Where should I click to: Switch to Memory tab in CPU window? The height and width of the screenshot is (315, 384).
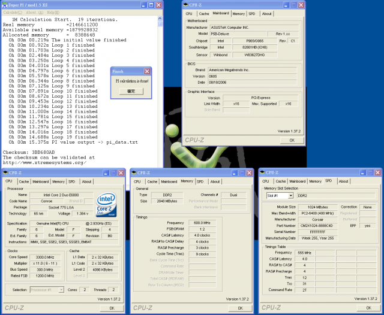tap(58, 181)
